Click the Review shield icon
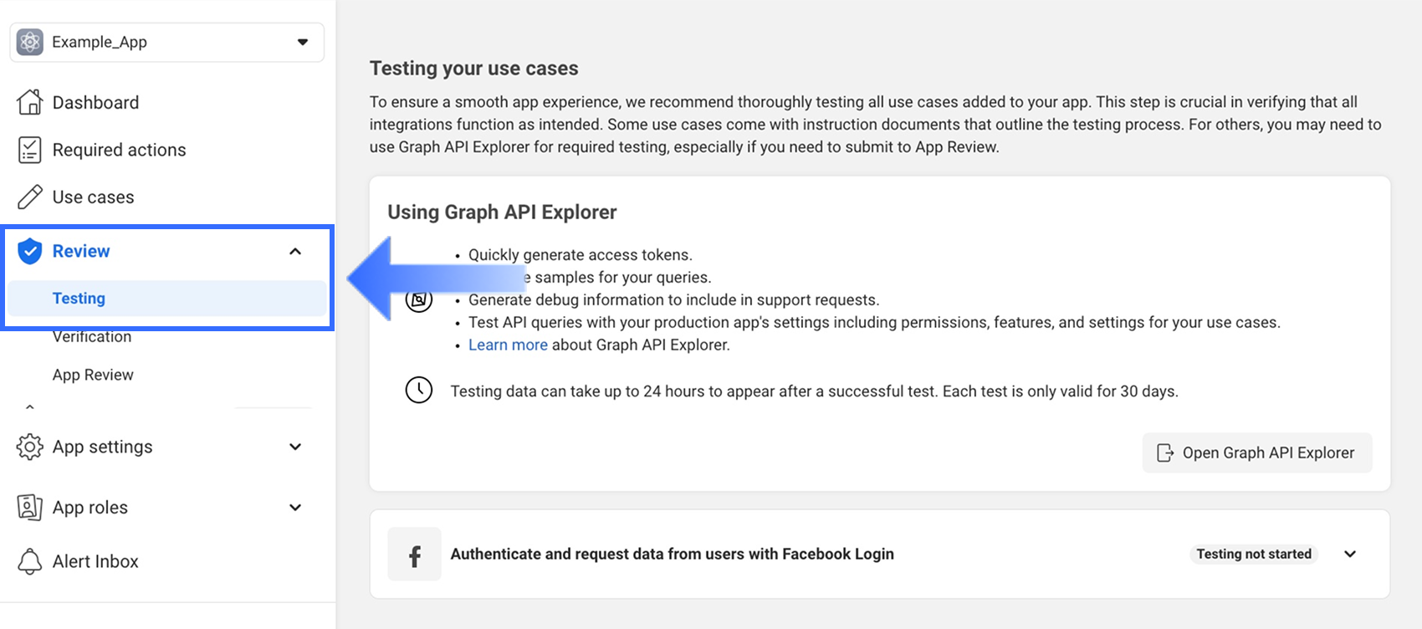The height and width of the screenshot is (629, 1422). tap(30, 251)
